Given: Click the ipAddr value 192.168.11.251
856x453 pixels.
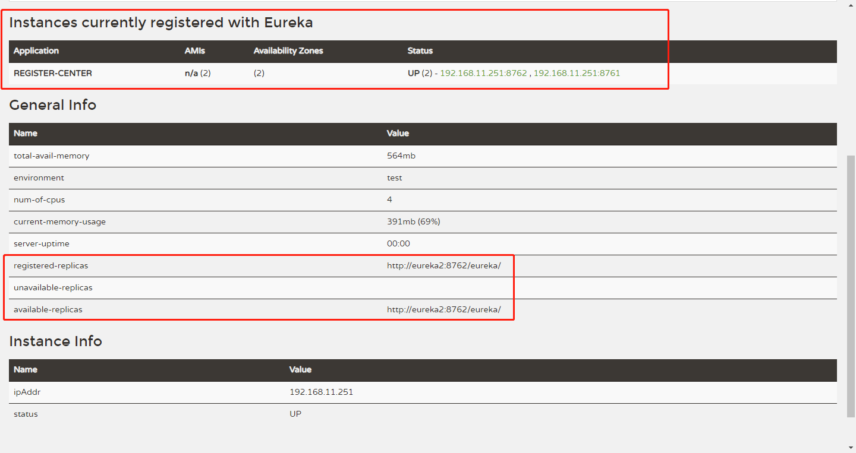Looking at the screenshot, I should pos(322,392).
